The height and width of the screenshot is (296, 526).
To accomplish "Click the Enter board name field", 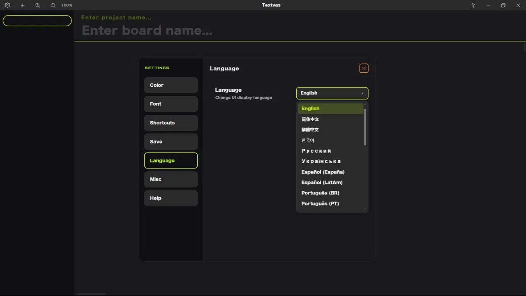I will pyautogui.click(x=147, y=30).
